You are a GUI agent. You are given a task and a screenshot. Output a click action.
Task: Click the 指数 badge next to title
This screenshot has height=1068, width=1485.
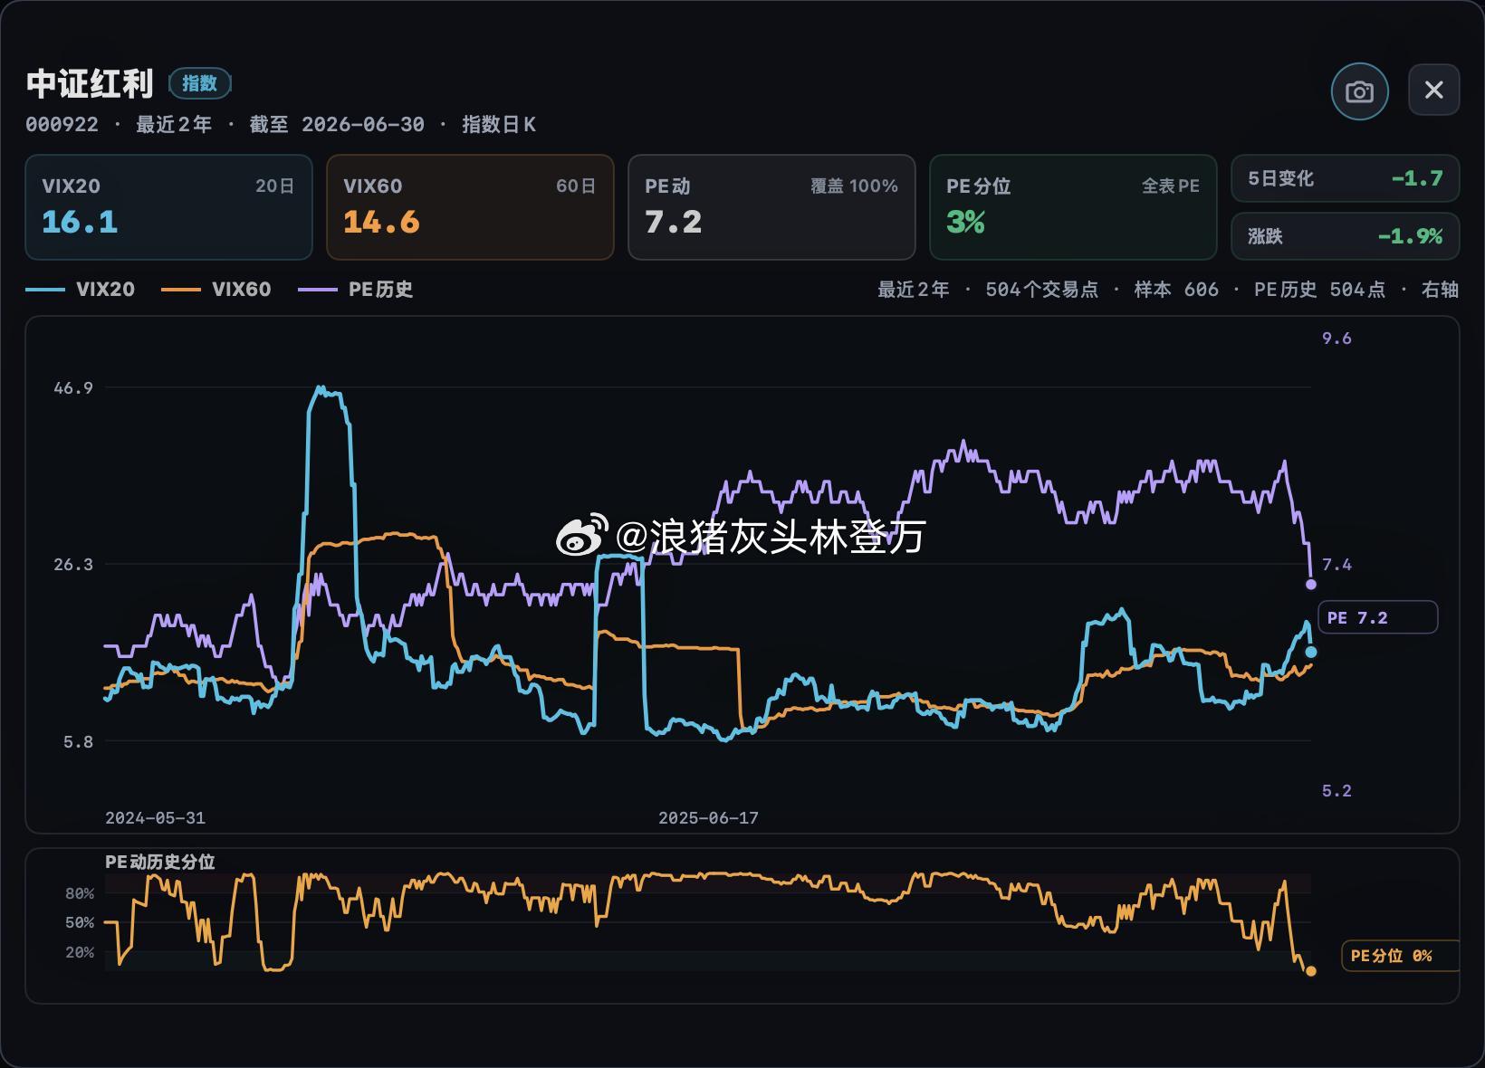click(x=199, y=83)
